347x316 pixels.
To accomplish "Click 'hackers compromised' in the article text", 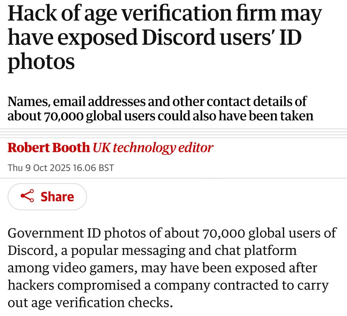I will tap(74, 285).
